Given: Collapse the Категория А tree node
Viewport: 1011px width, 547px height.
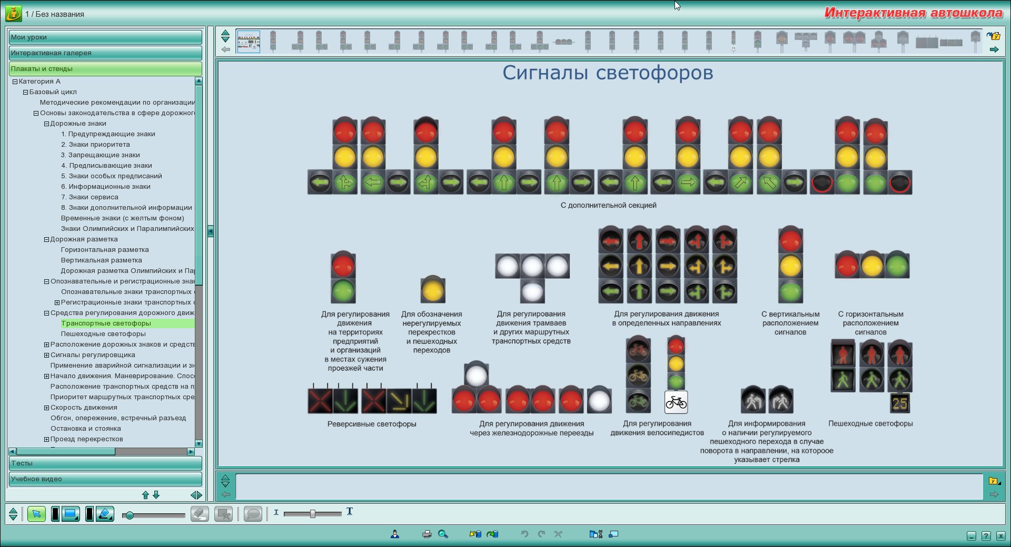Looking at the screenshot, I should point(15,82).
